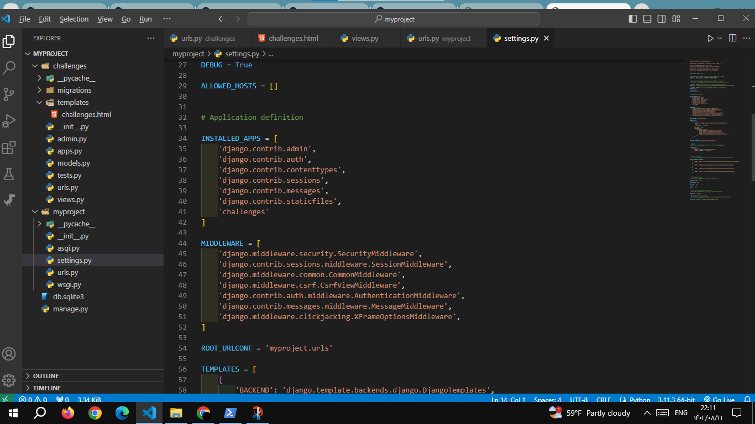Toggle Secondary Side Bar layout button
The image size is (755, 424).
click(x=662, y=19)
